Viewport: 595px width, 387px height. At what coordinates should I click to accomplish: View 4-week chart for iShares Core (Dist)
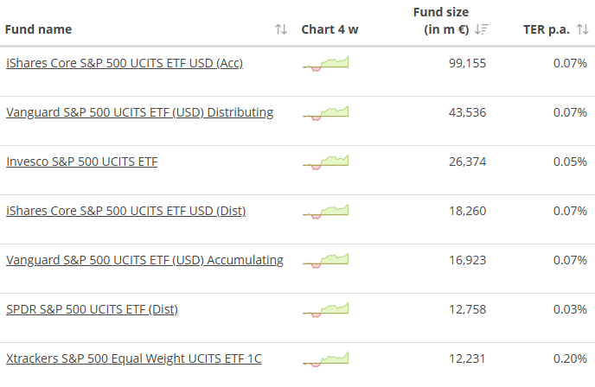(326, 211)
